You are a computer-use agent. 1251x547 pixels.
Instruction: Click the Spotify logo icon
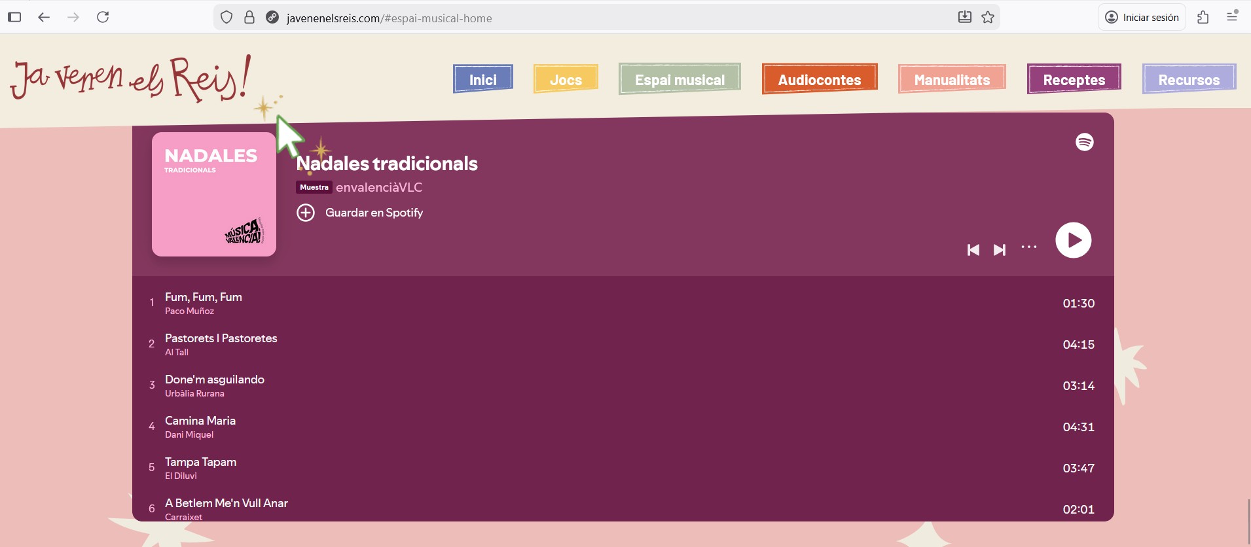(1084, 142)
